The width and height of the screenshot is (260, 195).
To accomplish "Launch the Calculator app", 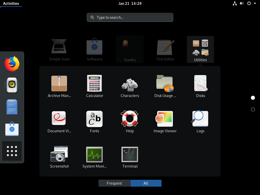I will 94,86.
